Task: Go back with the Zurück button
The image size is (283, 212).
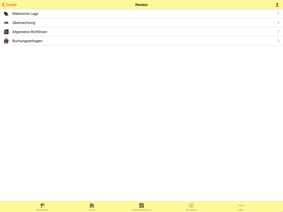Action: [x=9, y=5]
